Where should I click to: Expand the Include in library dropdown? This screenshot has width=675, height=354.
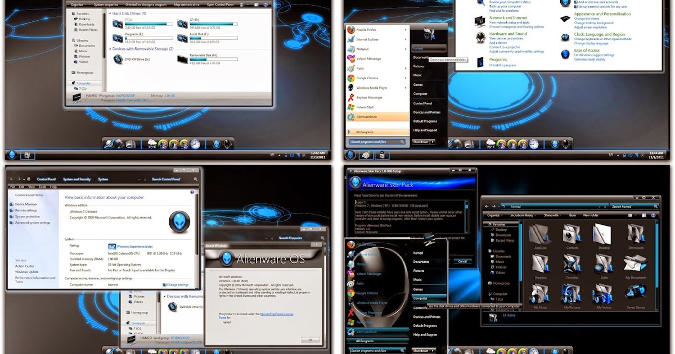click(x=524, y=215)
